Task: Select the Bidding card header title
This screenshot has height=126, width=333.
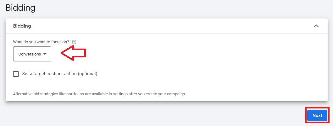Action: point(22,26)
